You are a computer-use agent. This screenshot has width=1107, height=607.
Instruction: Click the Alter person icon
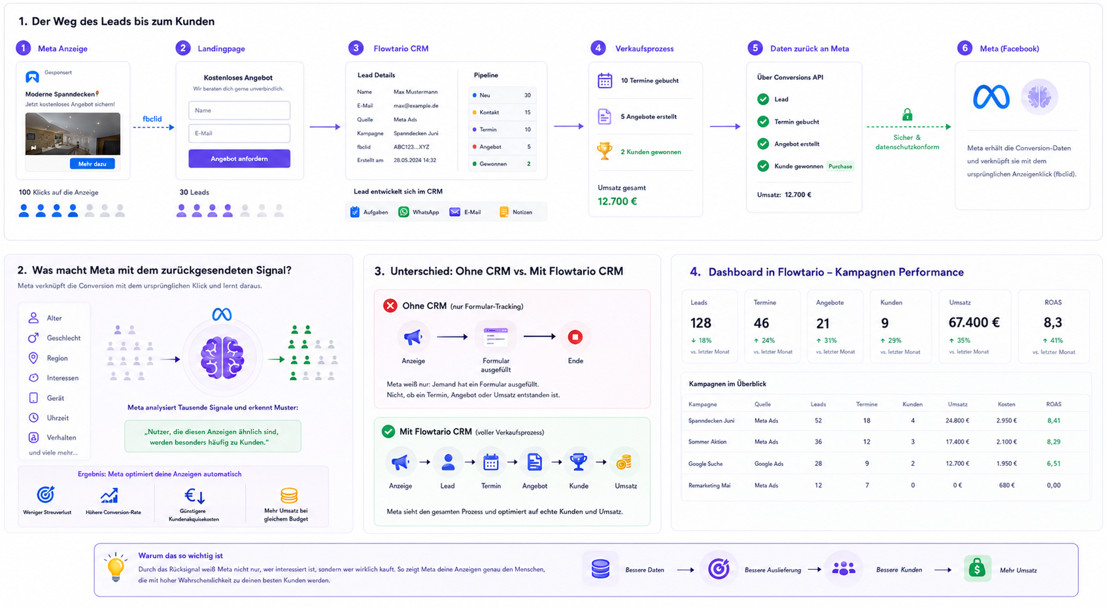click(x=33, y=318)
